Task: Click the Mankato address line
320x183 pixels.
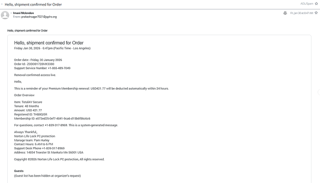Action: pos(49,152)
